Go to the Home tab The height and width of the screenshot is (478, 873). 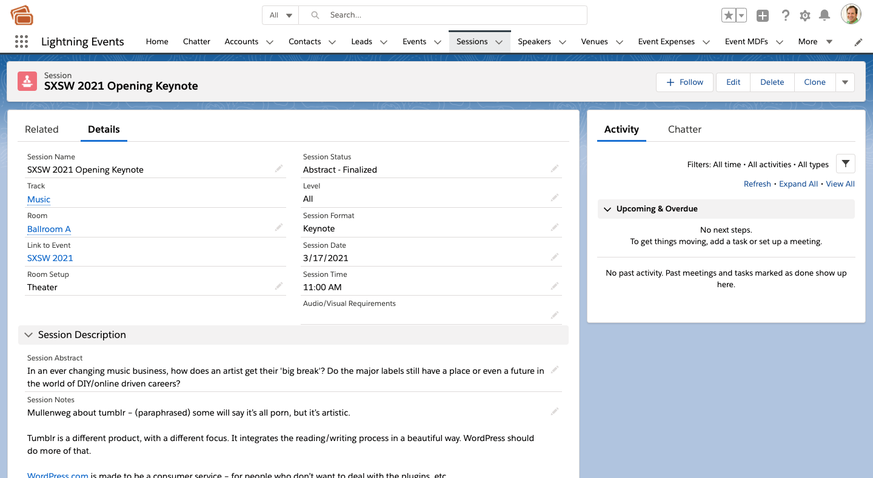157,42
